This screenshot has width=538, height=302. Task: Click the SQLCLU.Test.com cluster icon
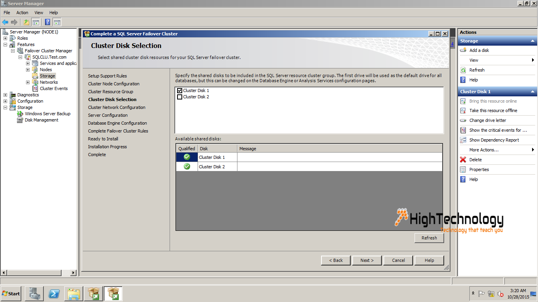click(x=28, y=57)
